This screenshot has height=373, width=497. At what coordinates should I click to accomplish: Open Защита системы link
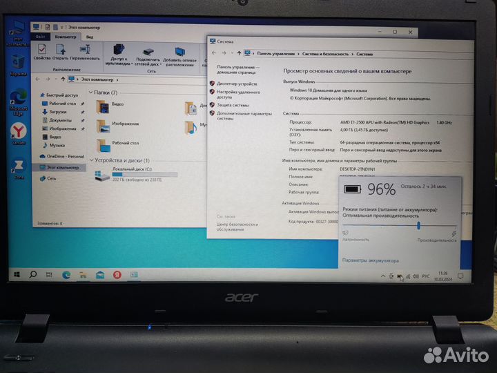point(233,105)
